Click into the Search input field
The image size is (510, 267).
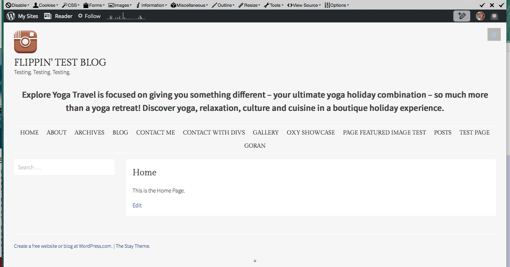click(x=64, y=167)
